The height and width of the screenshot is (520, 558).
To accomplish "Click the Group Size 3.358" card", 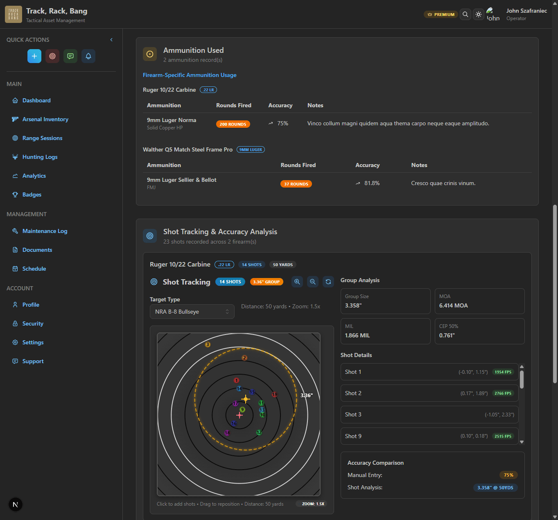I will point(386,301).
